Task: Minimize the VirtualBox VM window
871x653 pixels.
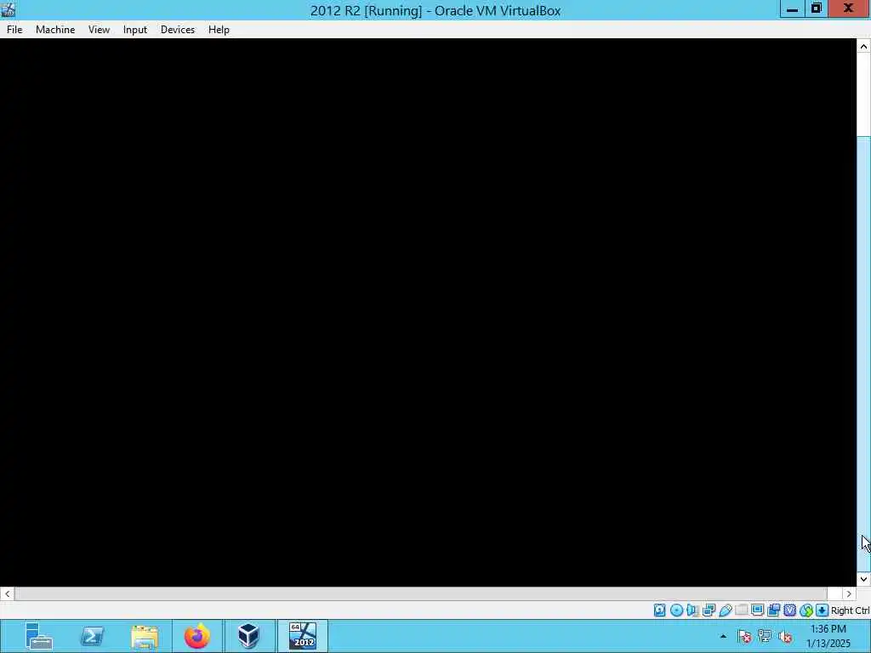Action: (792, 9)
